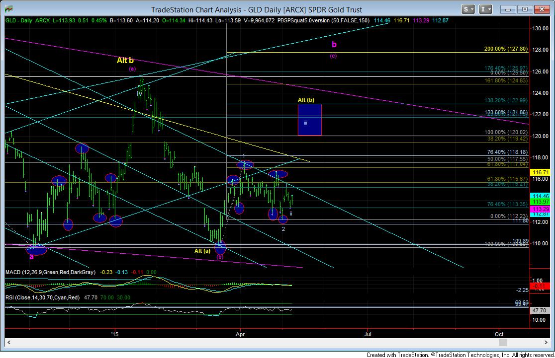Viewport: 555px width, 358px height.
Task: Click the '38.20% (119.42)' Fibonacci label
Action: click(507, 139)
